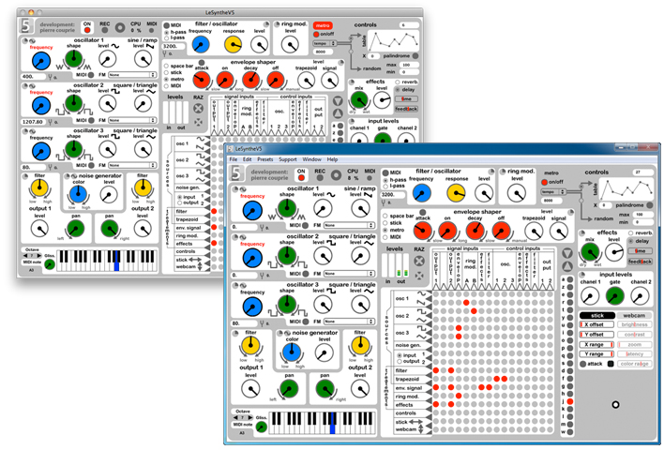Click the ring record icon next to REC in front window
The height and width of the screenshot is (450, 664).
(337, 174)
